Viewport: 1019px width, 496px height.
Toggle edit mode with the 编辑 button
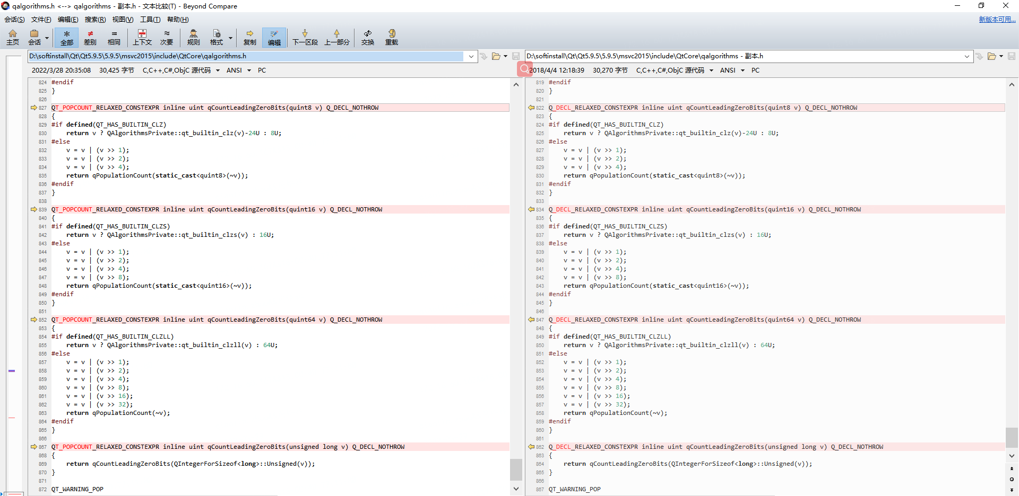pos(274,37)
